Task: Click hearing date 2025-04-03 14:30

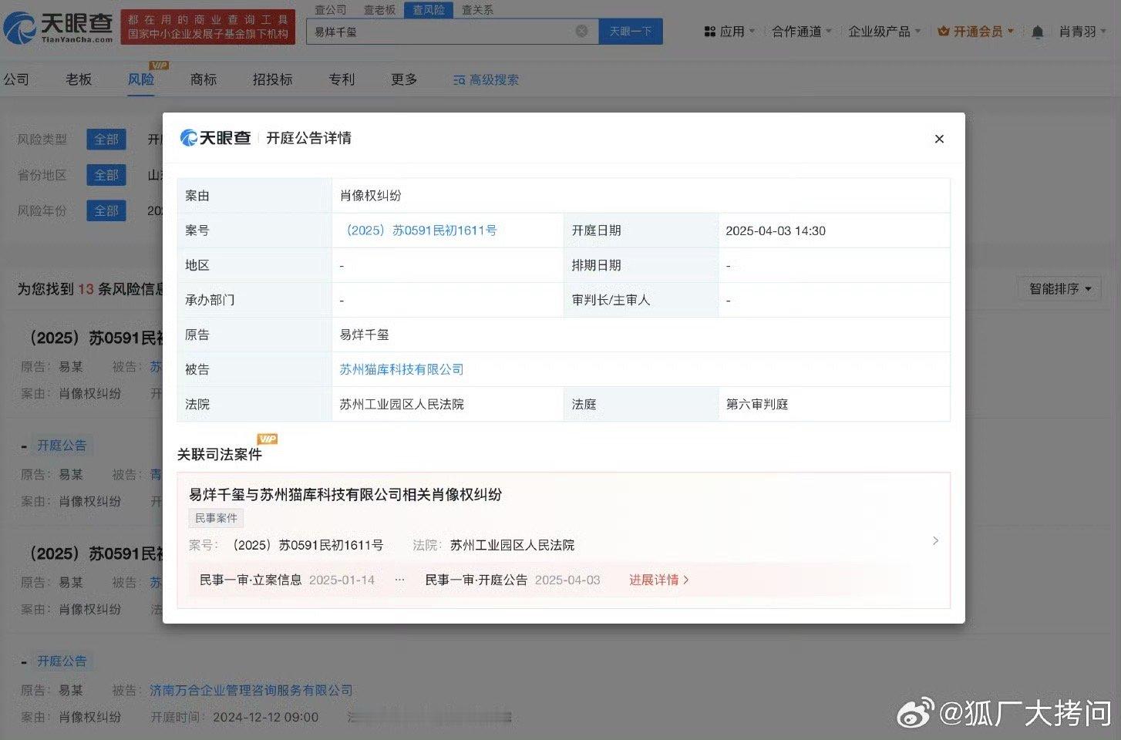Action: coord(776,230)
